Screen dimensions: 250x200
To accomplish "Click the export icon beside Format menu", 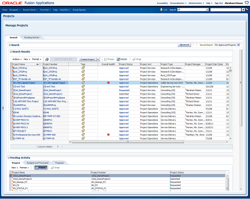I will point(47,59).
